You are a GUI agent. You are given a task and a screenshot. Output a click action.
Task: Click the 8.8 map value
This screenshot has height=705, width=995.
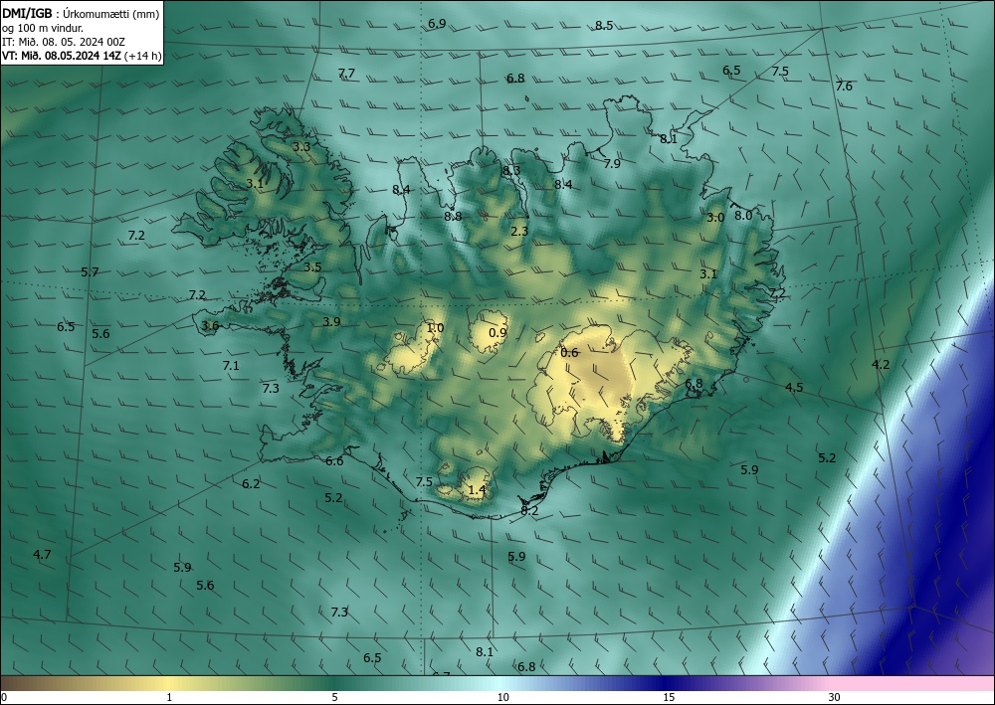click(453, 216)
